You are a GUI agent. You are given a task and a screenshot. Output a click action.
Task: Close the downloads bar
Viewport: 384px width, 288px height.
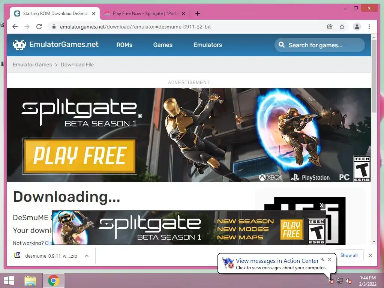point(370,255)
